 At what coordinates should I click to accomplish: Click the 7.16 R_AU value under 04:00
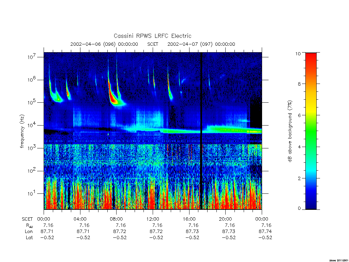[85, 225]
